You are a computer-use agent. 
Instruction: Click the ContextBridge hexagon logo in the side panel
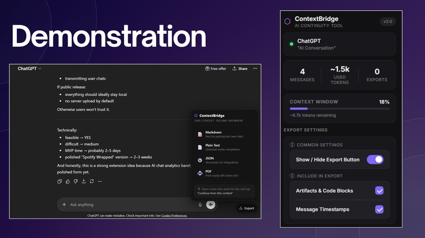click(287, 22)
